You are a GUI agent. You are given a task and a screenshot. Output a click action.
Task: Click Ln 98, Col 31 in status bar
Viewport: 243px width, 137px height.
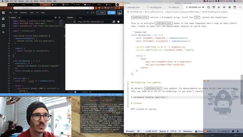click(151, 131)
